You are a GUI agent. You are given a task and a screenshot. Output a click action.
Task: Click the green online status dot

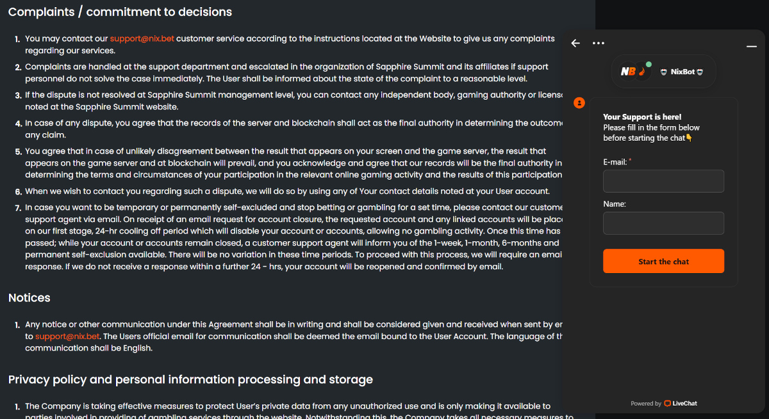649,64
